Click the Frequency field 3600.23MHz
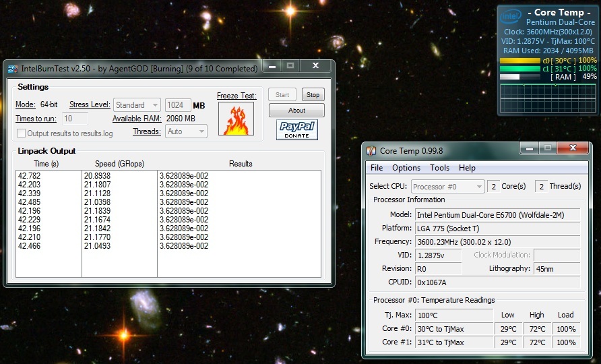 click(497, 241)
